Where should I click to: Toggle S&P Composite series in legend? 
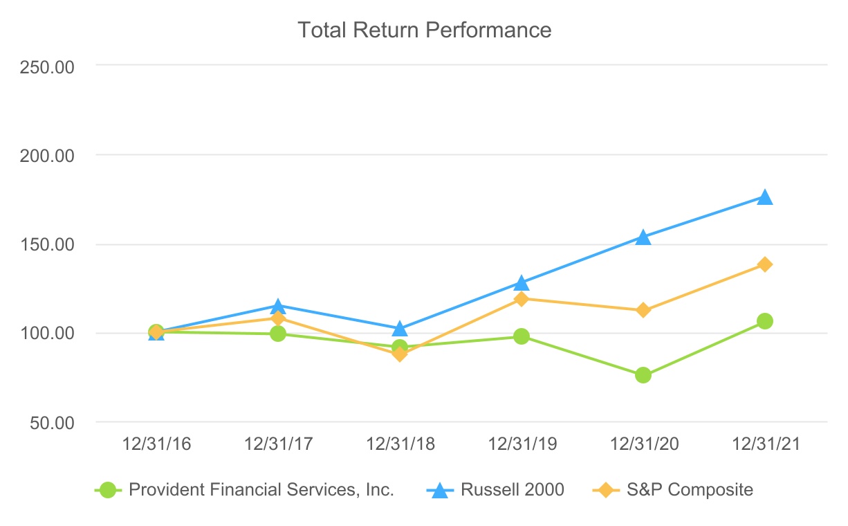tap(689, 490)
